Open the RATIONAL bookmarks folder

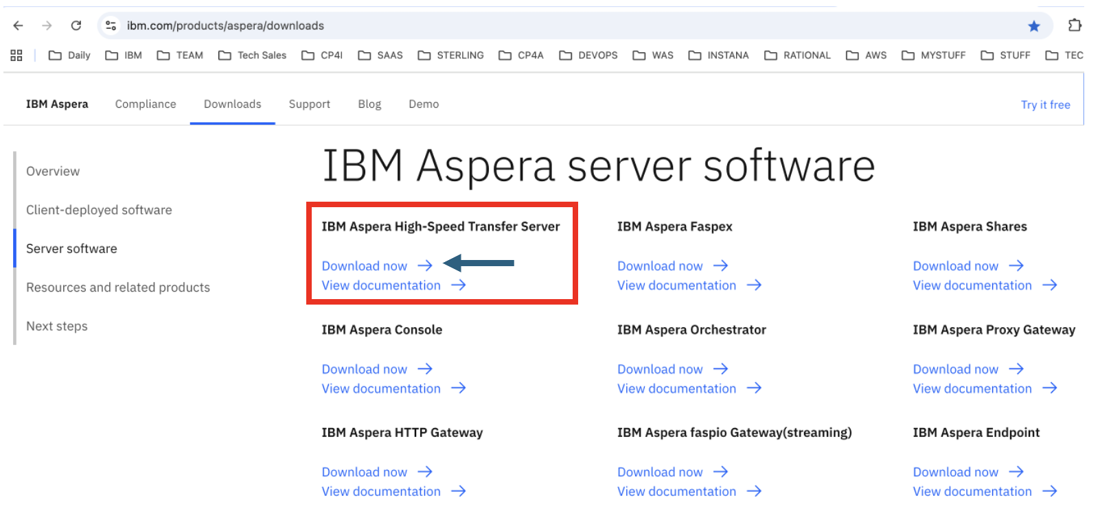[797, 55]
